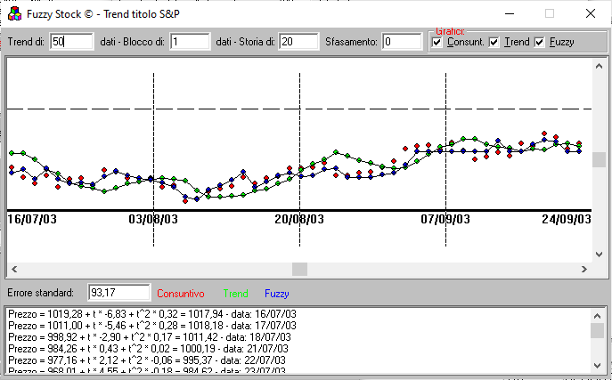Click the 'Trend di' input field

point(71,42)
